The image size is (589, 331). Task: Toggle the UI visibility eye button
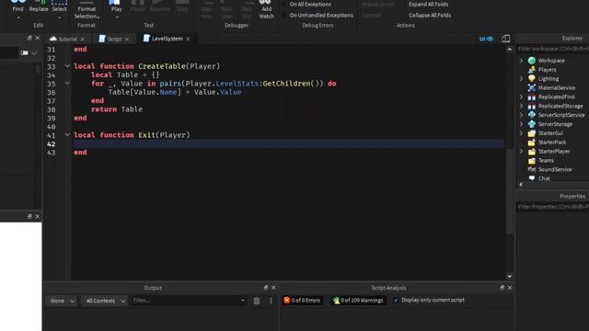pyautogui.click(x=486, y=39)
